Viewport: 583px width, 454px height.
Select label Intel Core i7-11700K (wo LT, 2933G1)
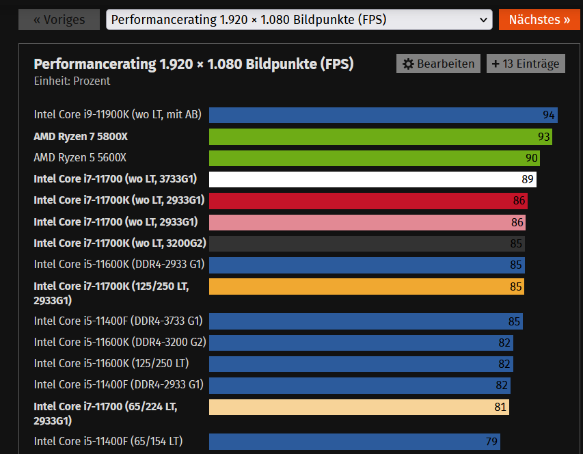119,200
